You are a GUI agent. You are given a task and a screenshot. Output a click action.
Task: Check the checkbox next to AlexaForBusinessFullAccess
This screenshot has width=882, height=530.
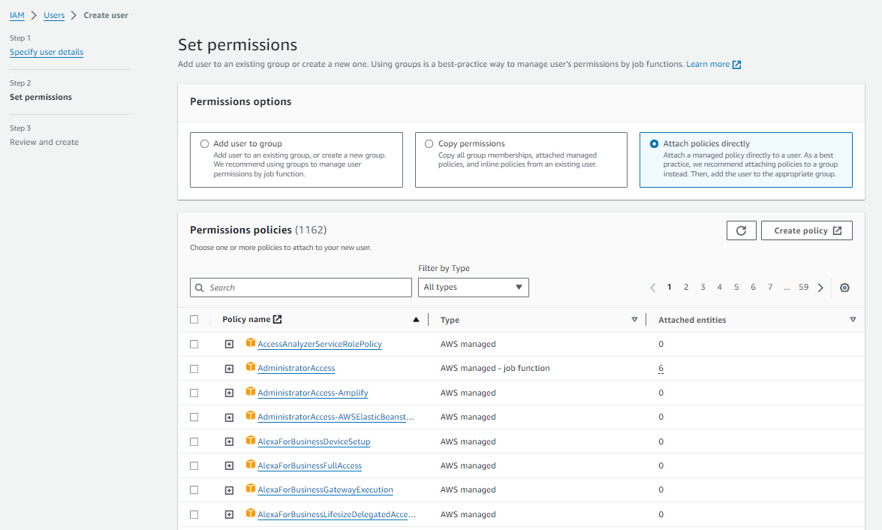[x=194, y=465]
